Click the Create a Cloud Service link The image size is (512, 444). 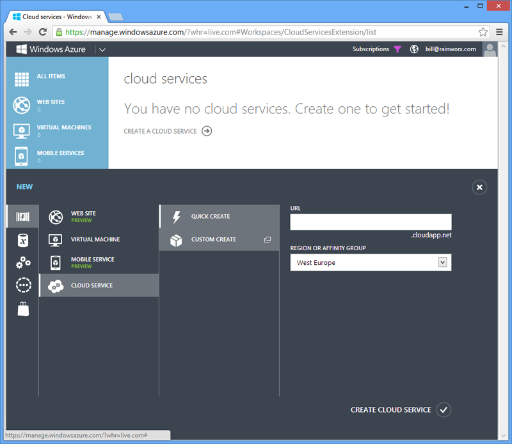(x=161, y=131)
